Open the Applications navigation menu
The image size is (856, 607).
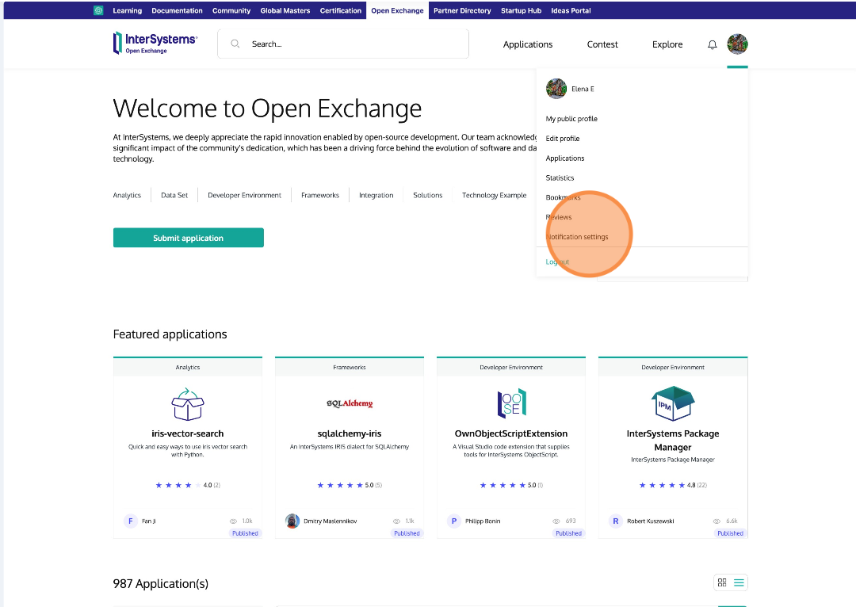pos(528,44)
